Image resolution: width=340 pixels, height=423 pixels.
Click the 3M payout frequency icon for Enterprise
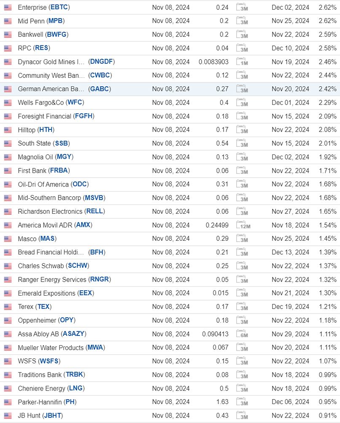(242, 8)
